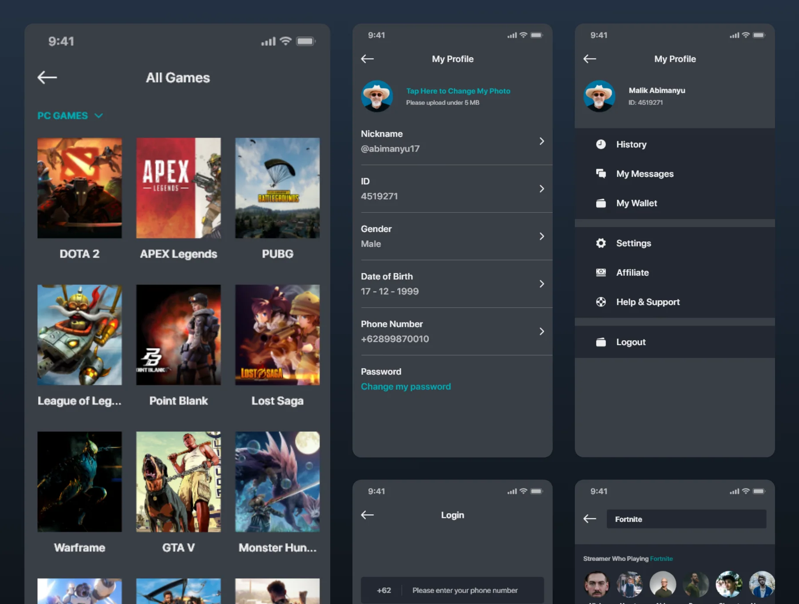
Task: Select the Point Blank game cover
Action: (x=178, y=335)
